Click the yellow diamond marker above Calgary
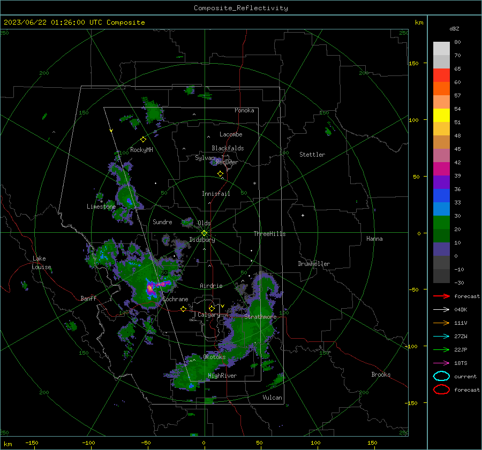Image resolution: width=482 pixels, height=450 pixels. [x=212, y=308]
